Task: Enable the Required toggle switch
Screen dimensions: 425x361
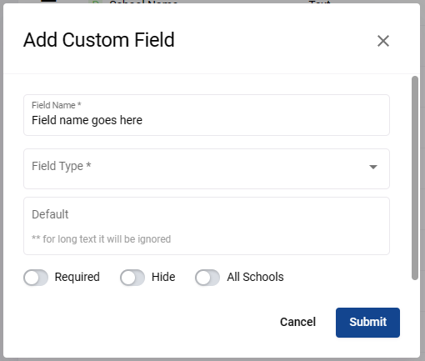Action: (x=36, y=278)
